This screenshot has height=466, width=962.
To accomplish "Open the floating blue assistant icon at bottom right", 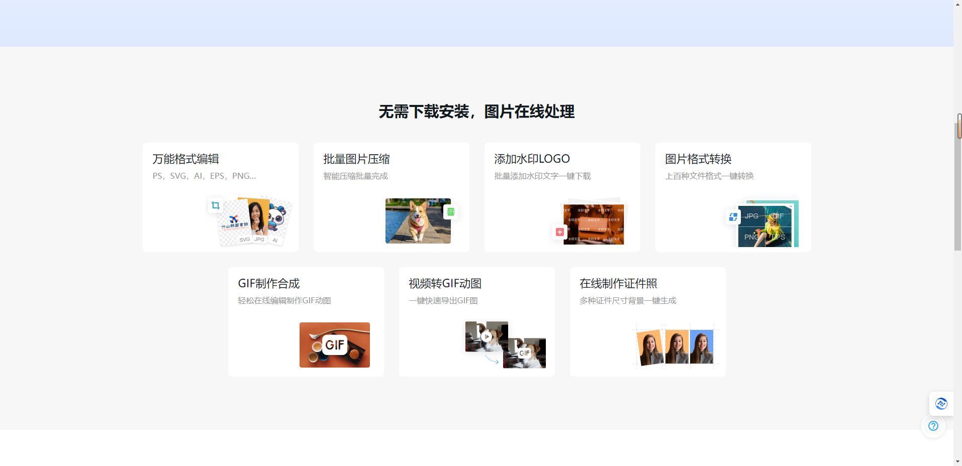I will (x=941, y=404).
